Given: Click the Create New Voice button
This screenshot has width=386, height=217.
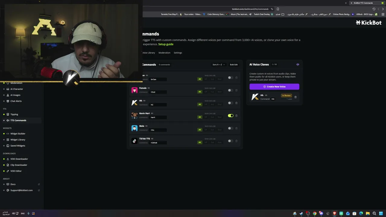Looking at the screenshot, I should pos(274,86).
